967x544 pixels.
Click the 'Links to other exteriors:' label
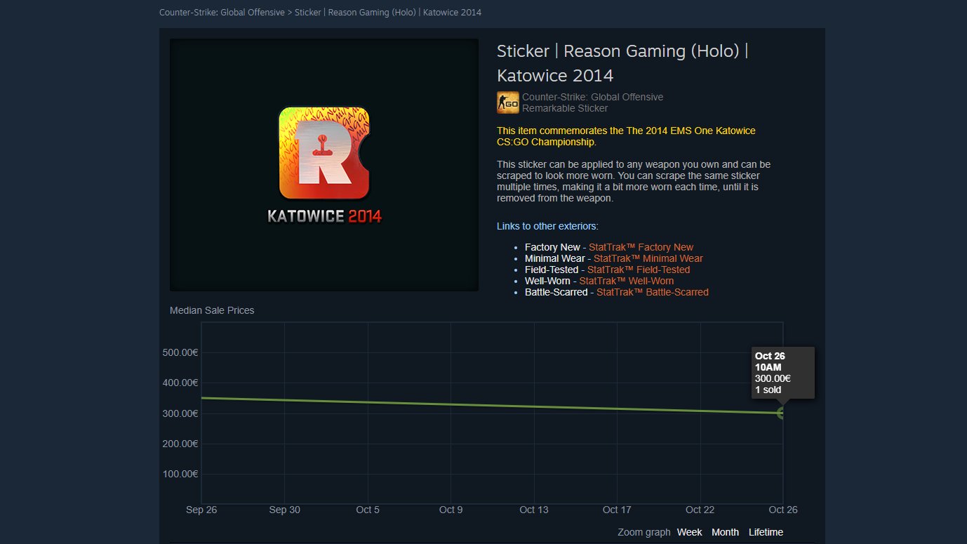tap(547, 226)
